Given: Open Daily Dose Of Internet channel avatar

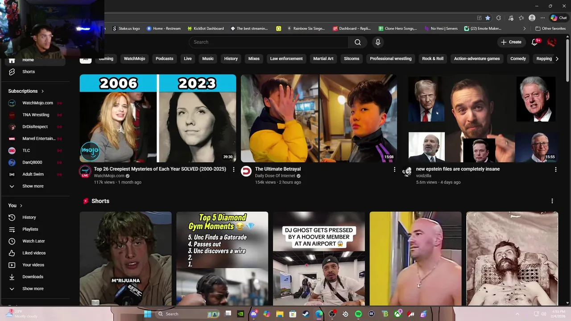Looking at the screenshot, I should point(246,171).
